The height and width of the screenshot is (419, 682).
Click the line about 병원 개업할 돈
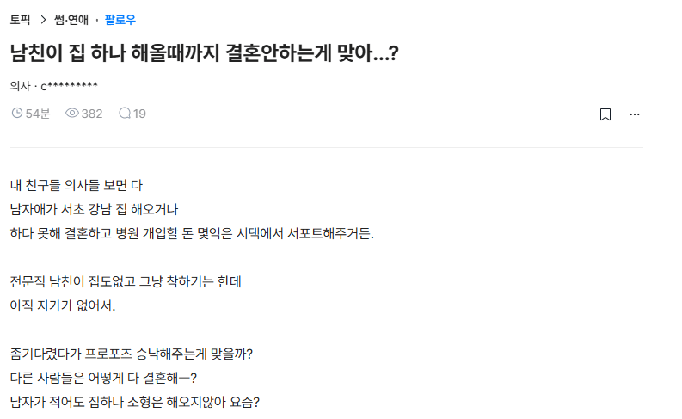click(x=192, y=232)
